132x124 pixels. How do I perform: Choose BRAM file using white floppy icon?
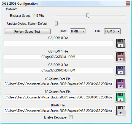pyautogui.click(x=120, y=111)
